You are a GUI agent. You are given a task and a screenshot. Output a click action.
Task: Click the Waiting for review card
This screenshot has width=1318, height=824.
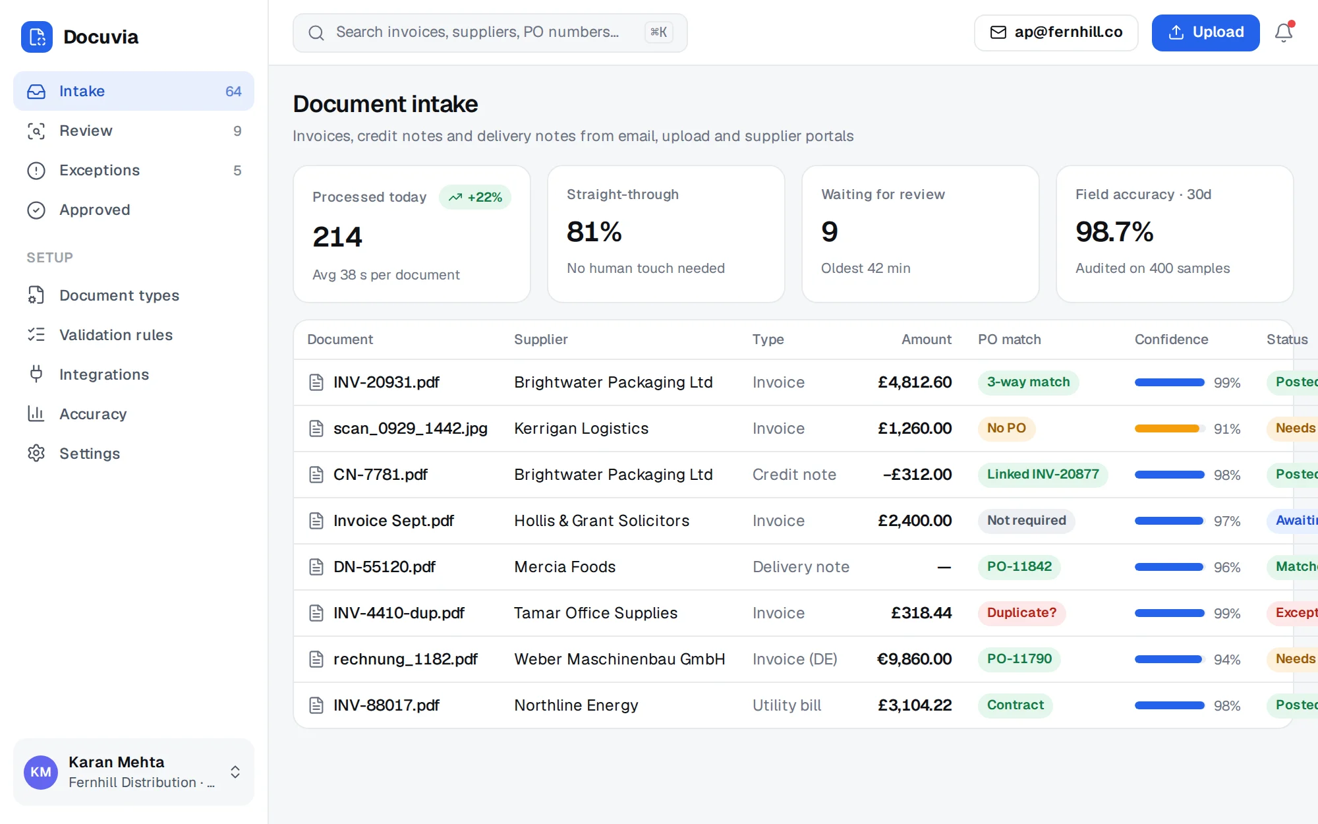pos(921,234)
